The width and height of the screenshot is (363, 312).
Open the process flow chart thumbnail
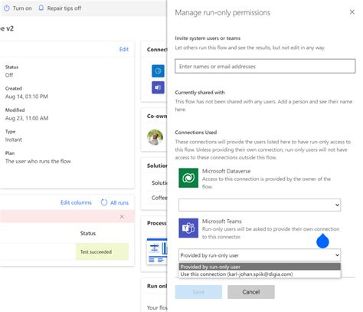click(x=157, y=251)
